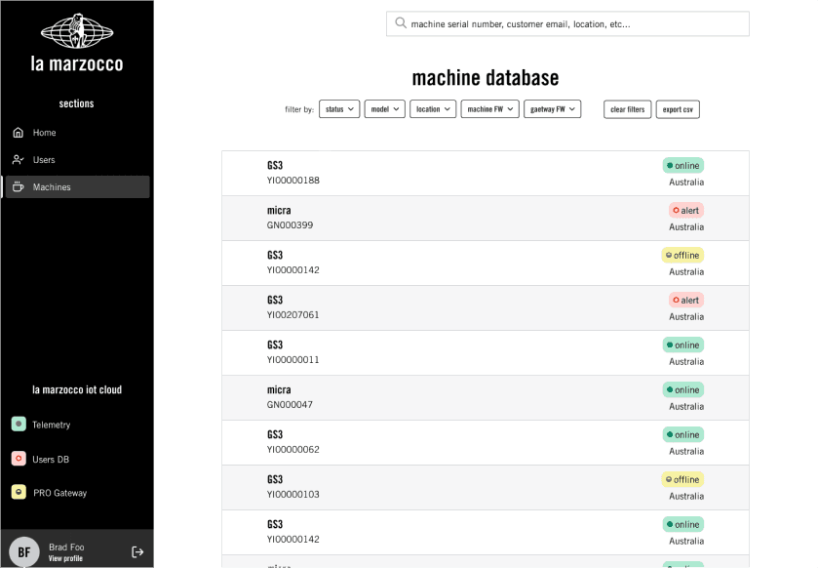818x568 pixels.
Task: Click online badge for YI00000188
Action: click(x=683, y=166)
